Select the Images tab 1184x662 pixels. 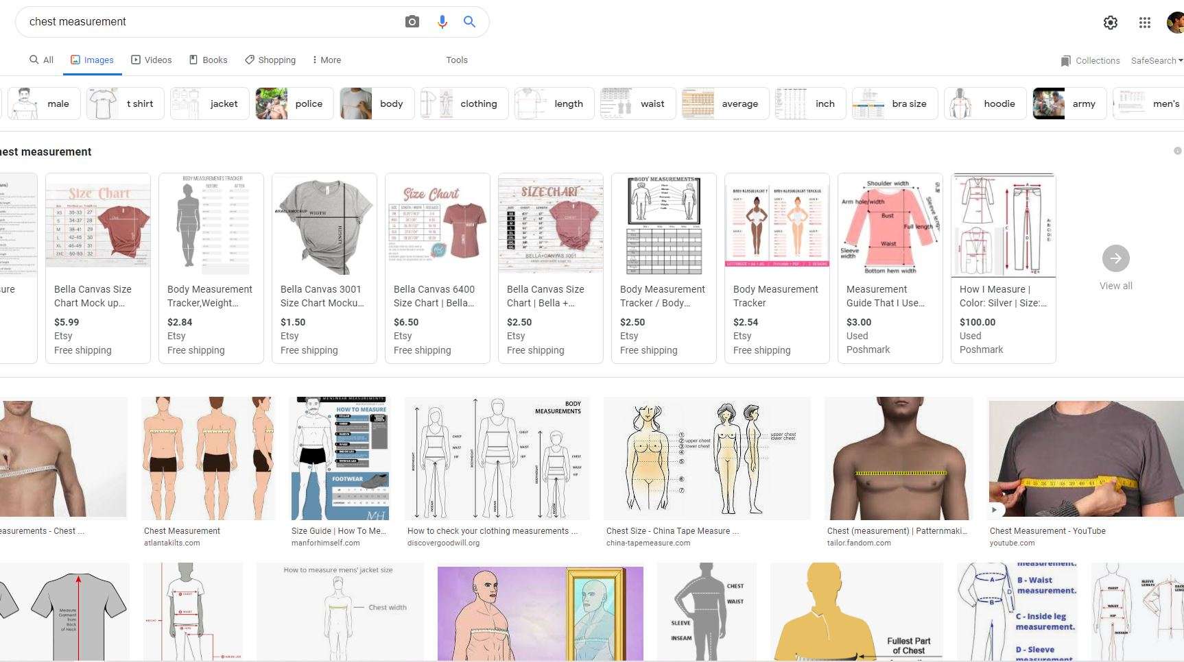pyautogui.click(x=93, y=60)
